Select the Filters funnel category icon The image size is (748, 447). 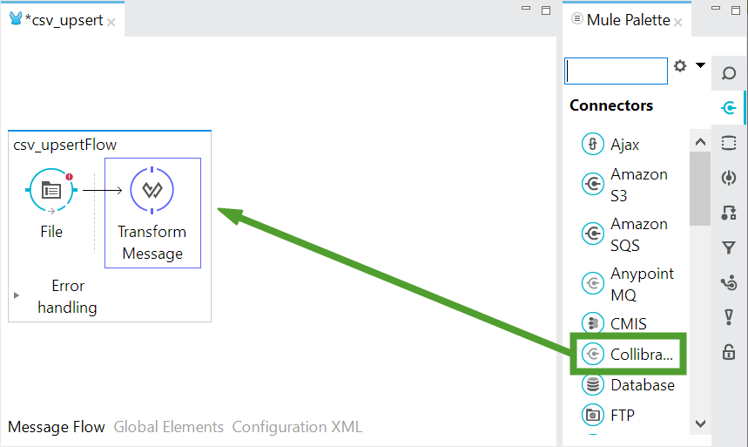(729, 247)
